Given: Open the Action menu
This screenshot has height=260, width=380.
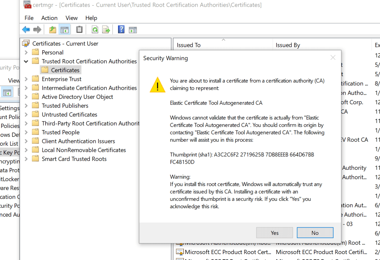Looking at the screenshot, I should coord(49,18).
